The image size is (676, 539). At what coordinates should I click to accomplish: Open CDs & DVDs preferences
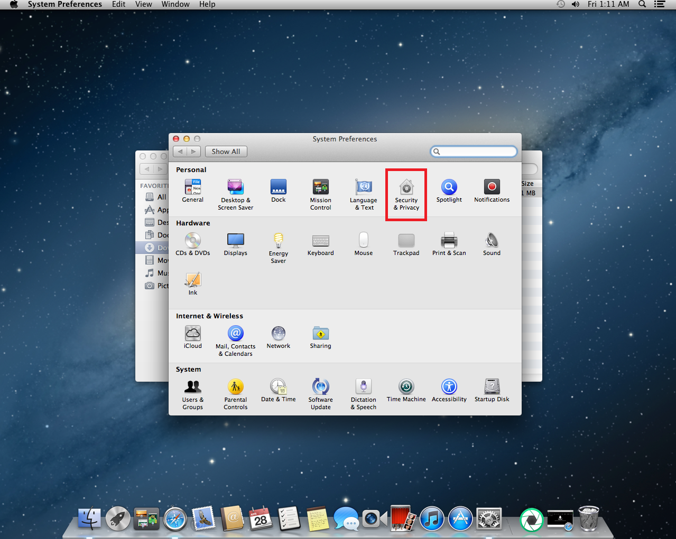(193, 244)
